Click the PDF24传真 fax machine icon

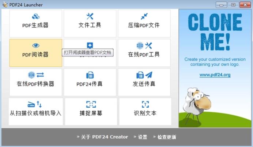90,75
